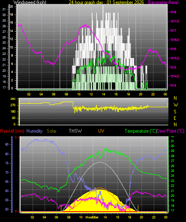Click the 31 value on top chart outer left axis
The width and height of the screenshot is (186, 222).
tap(4, 9)
